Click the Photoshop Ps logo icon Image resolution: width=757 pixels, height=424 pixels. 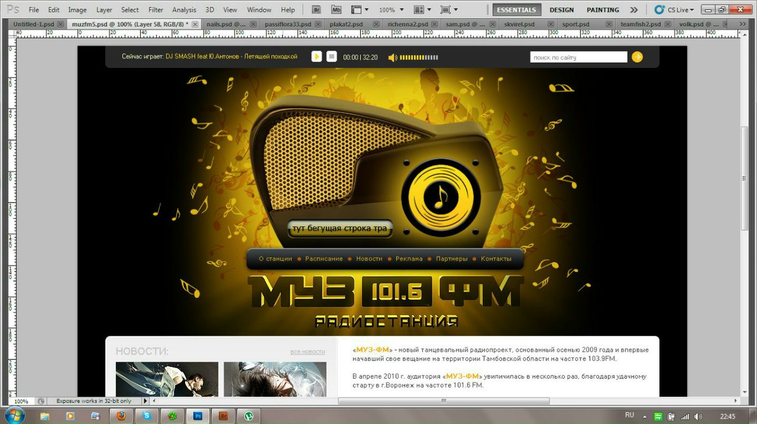coord(14,9)
